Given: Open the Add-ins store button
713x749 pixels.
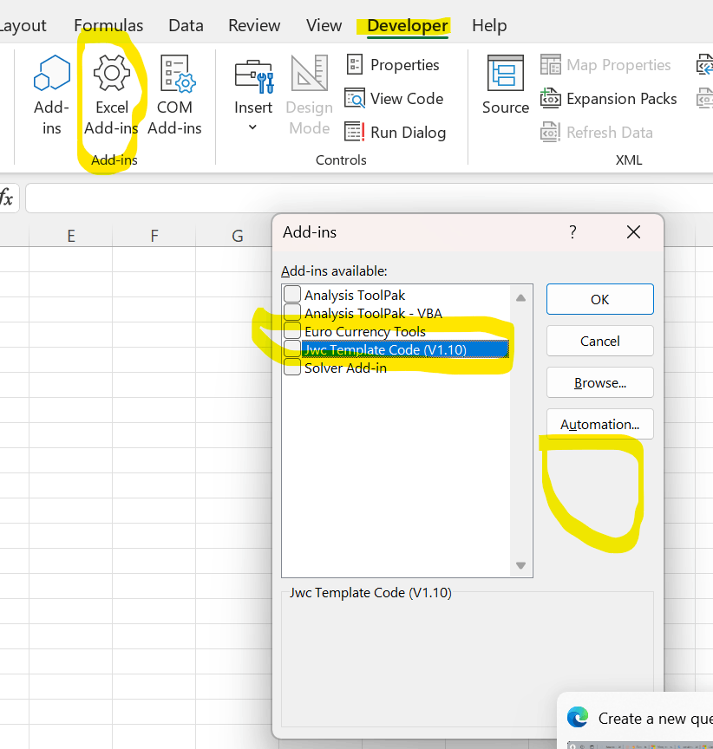Looking at the screenshot, I should pyautogui.click(x=52, y=95).
